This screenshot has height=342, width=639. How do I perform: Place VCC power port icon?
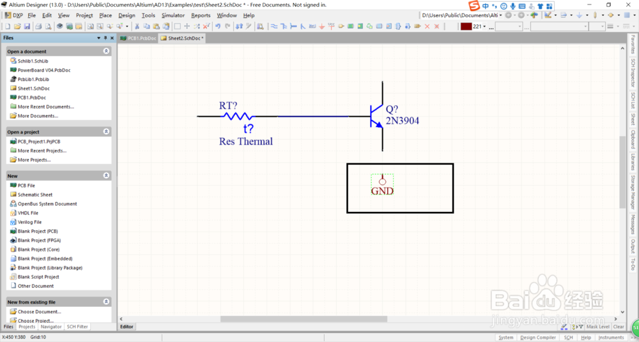(331, 26)
